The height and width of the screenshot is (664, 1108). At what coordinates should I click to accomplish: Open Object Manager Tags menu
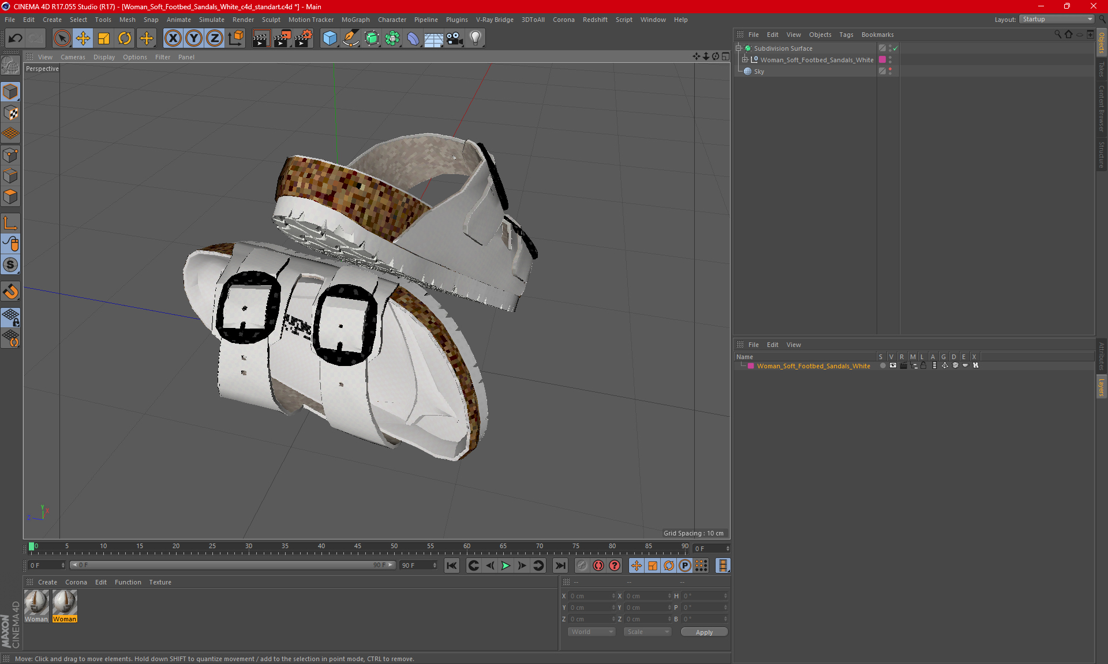coord(846,35)
